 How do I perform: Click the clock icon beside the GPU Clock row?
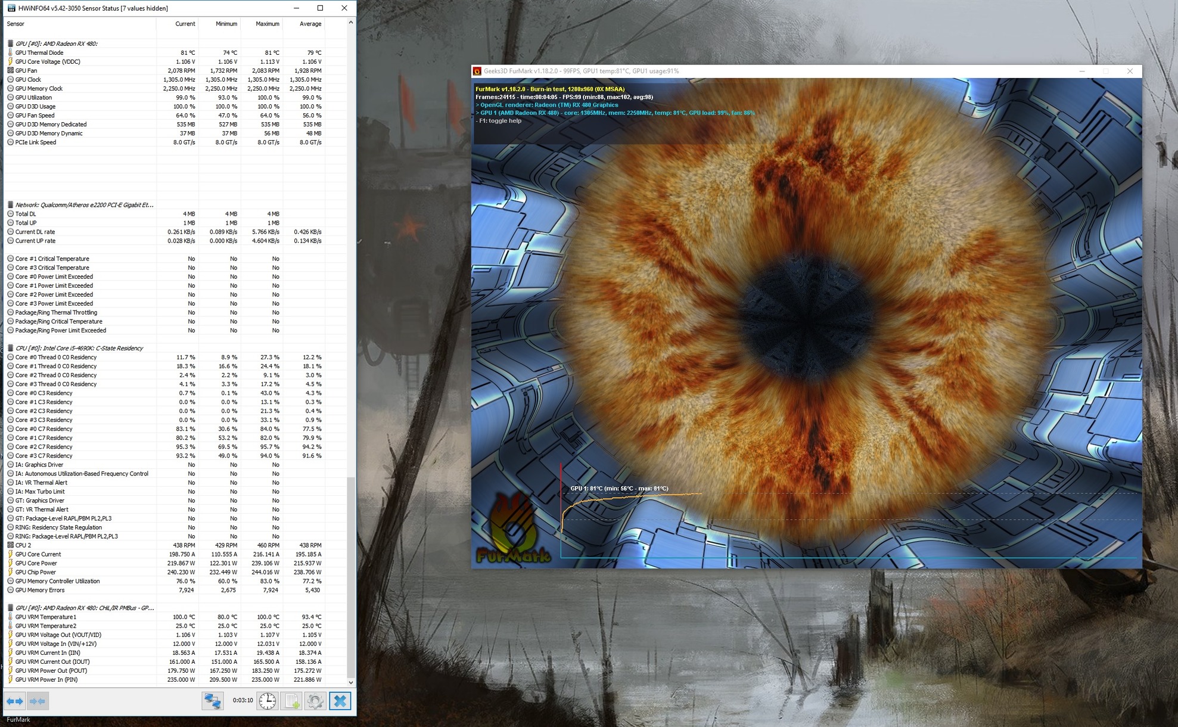10,79
